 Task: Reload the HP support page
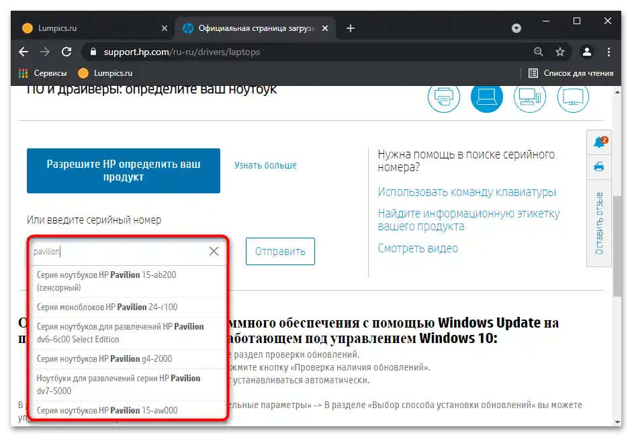pos(66,52)
